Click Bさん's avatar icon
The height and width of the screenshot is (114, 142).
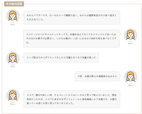click(131, 35)
